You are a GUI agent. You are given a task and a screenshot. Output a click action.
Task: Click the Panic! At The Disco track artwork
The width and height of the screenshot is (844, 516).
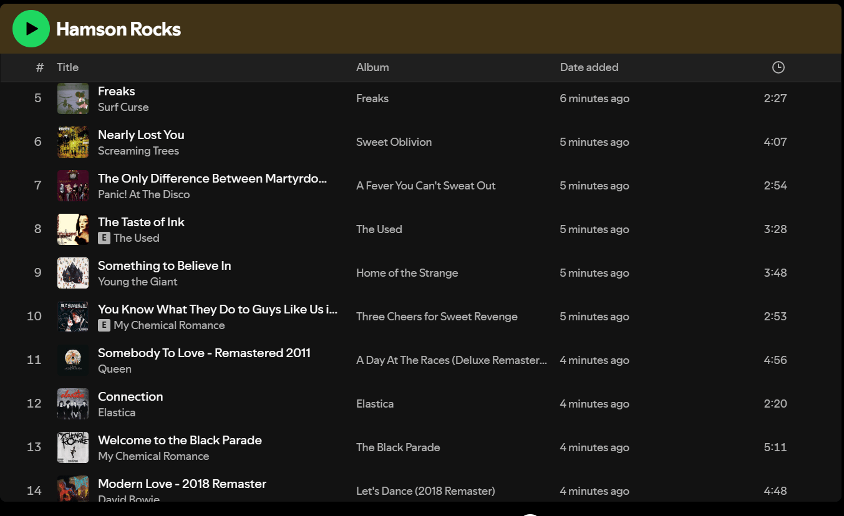pyautogui.click(x=73, y=186)
